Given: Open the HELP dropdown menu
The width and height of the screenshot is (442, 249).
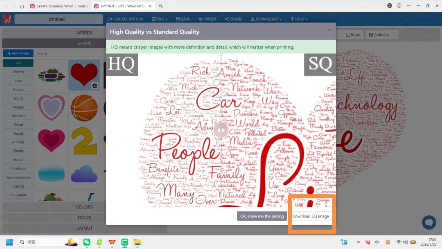Looking at the screenshot, I should 299,19.
